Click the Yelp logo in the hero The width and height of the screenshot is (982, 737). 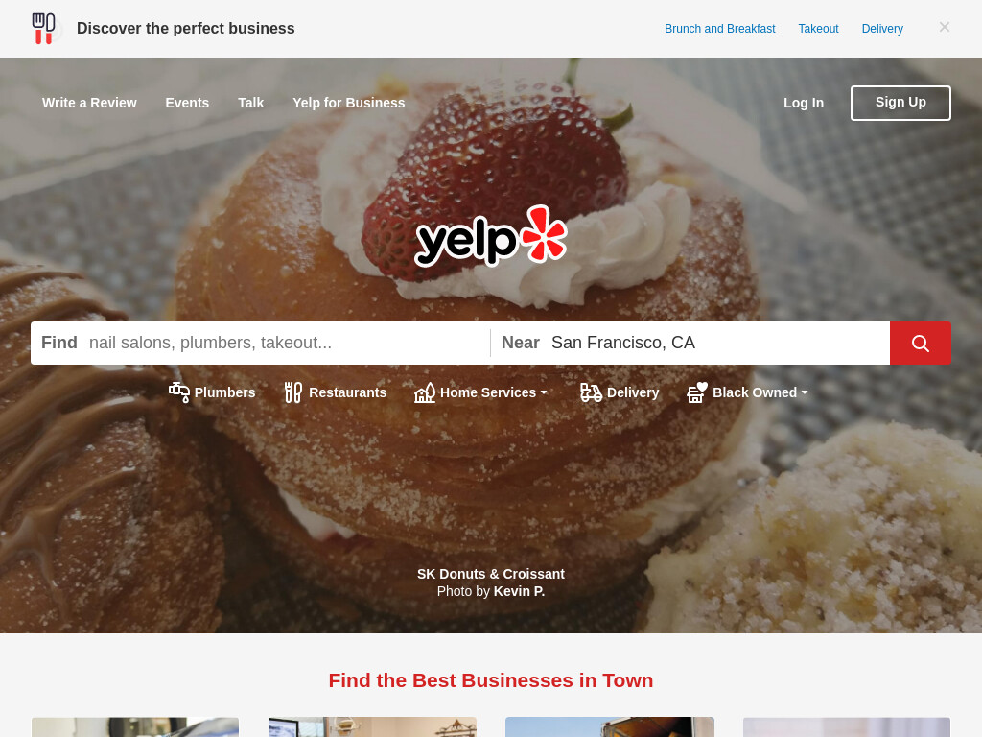491,237
